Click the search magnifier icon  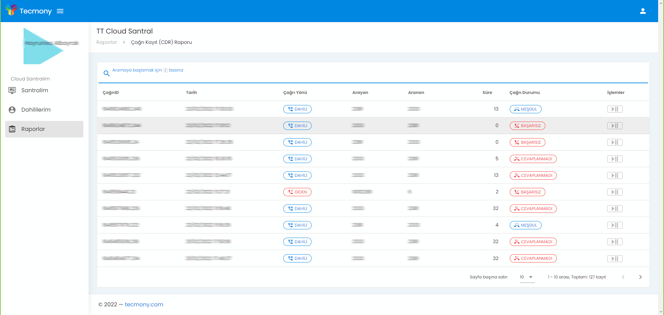pyautogui.click(x=106, y=73)
